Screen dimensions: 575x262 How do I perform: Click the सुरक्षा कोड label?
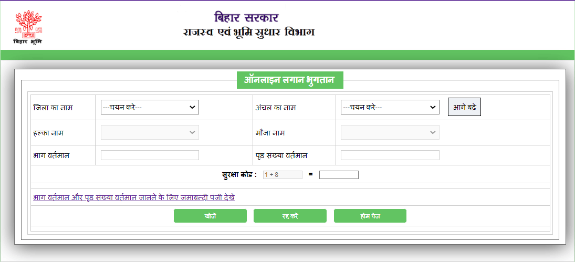[x=239, y=175]
